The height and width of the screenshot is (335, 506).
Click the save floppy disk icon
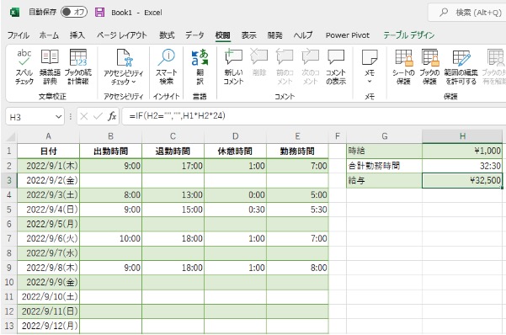click(99, 13)
